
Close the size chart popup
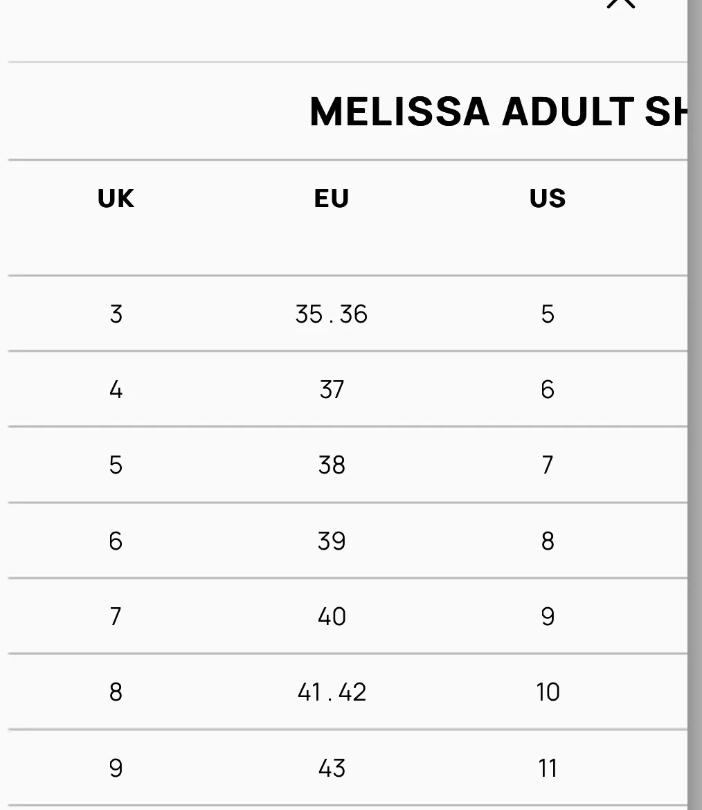point(620,3)
